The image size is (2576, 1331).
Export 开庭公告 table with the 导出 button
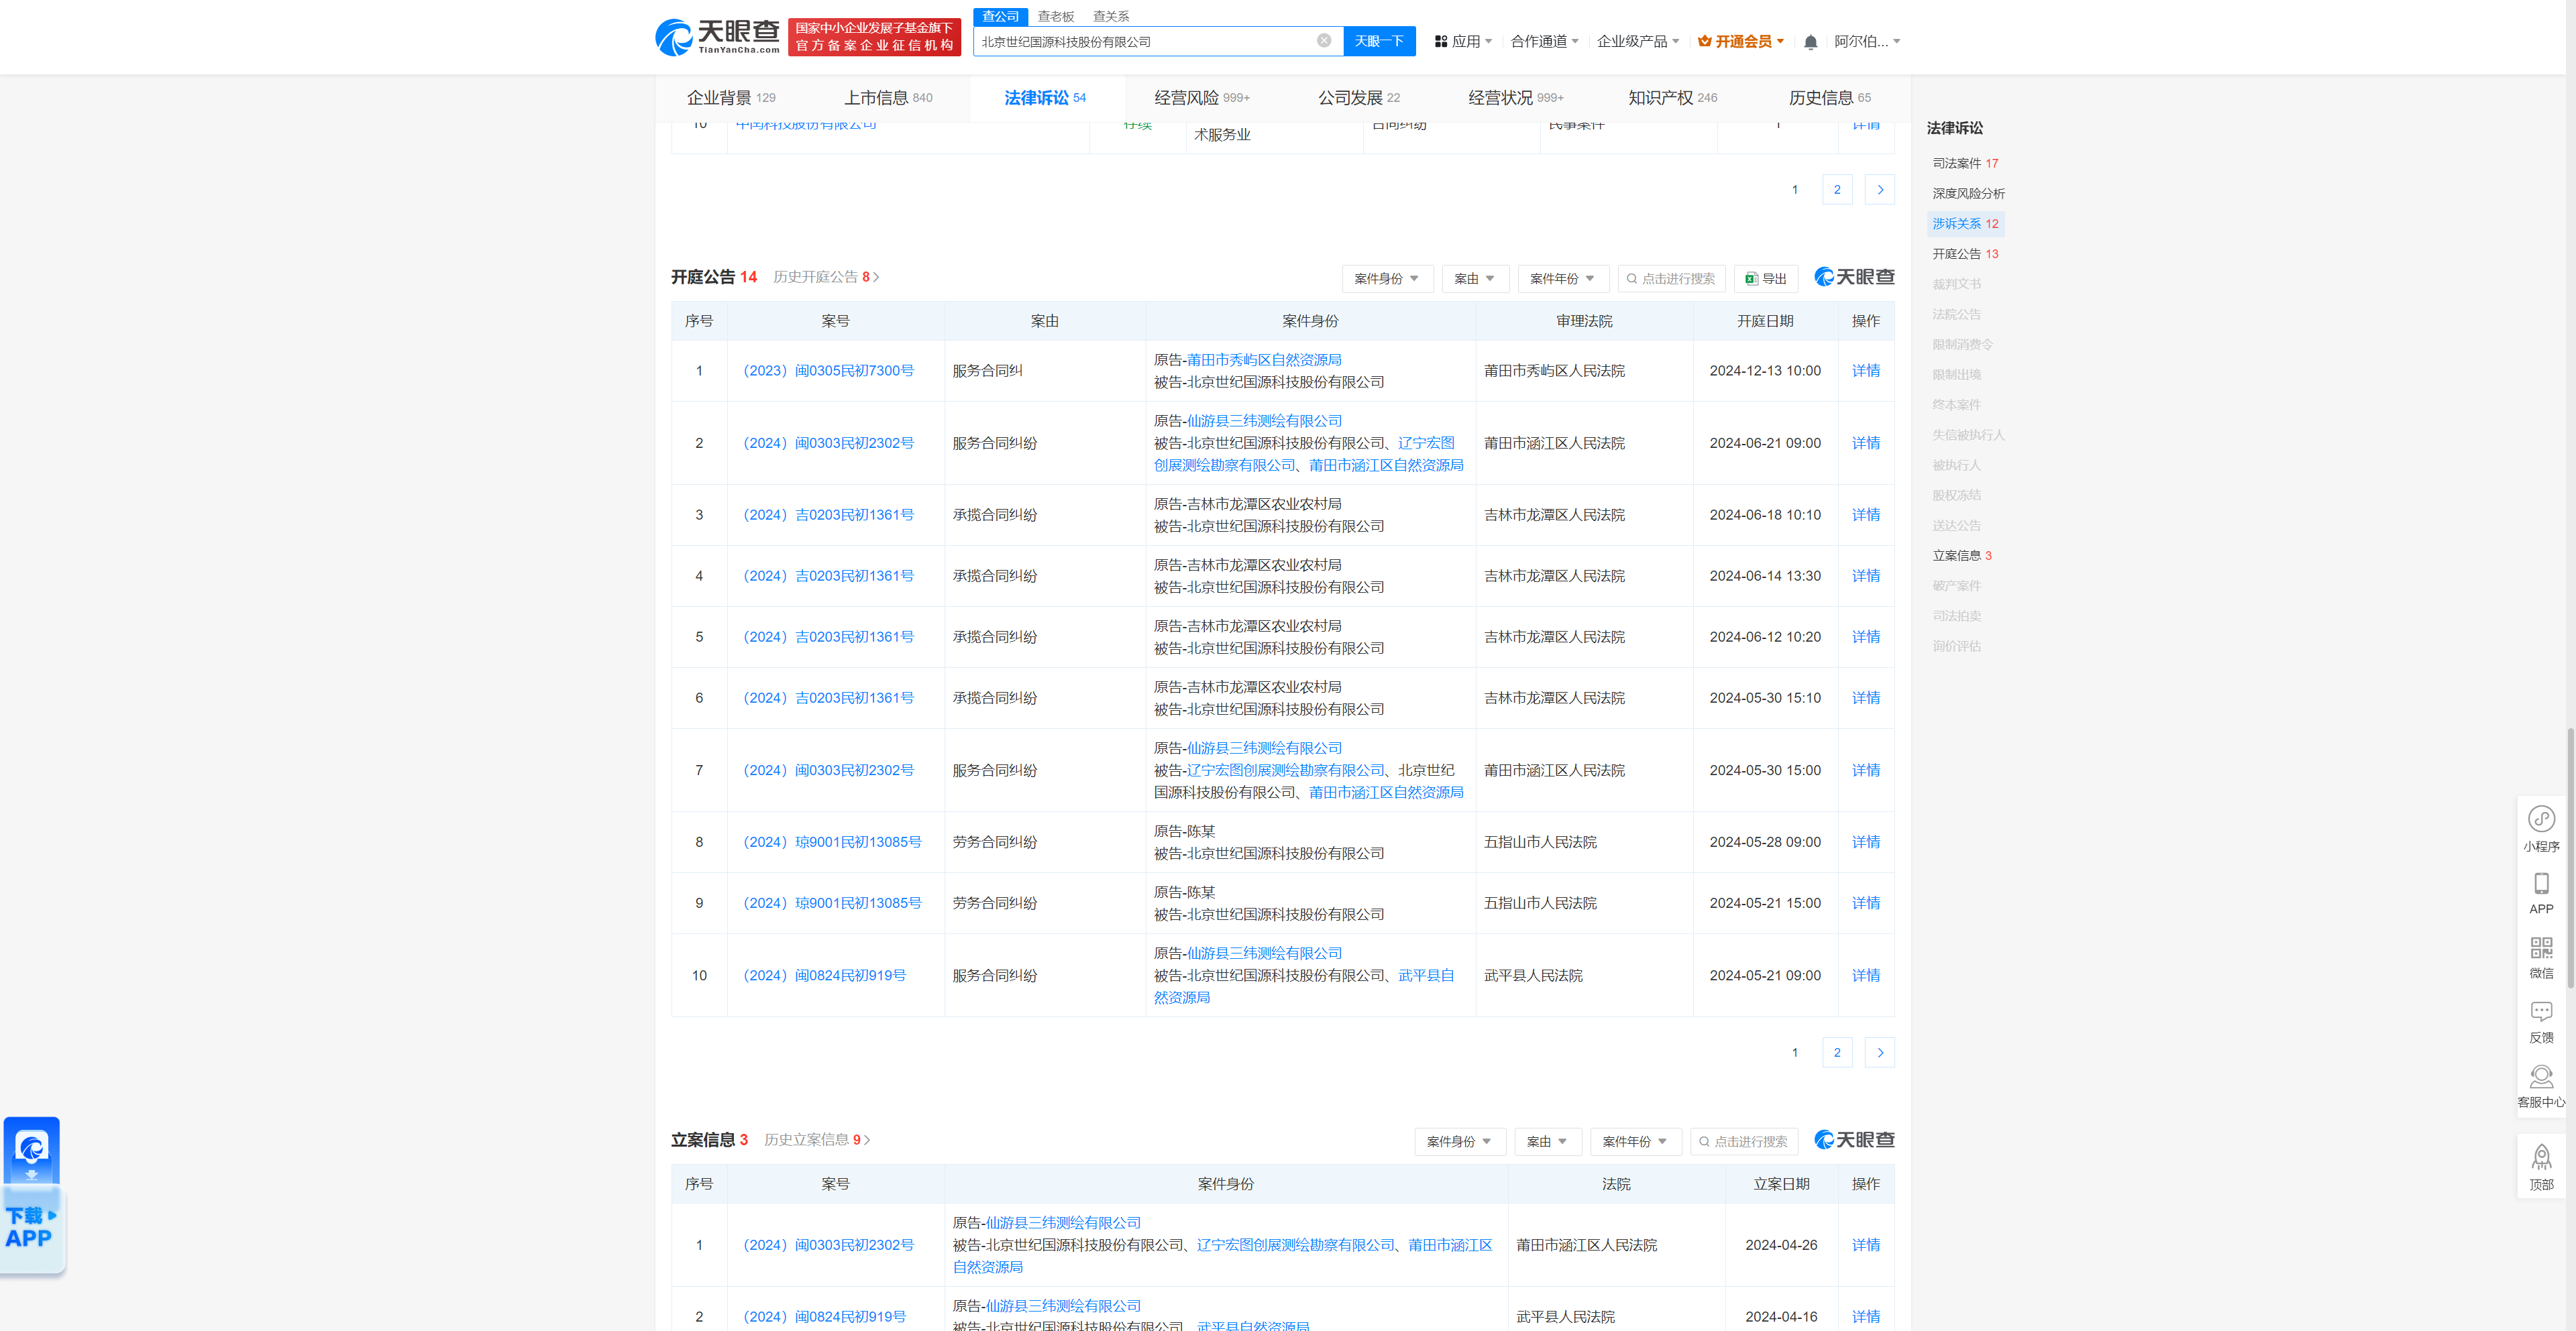click(x=1766, y=279)
